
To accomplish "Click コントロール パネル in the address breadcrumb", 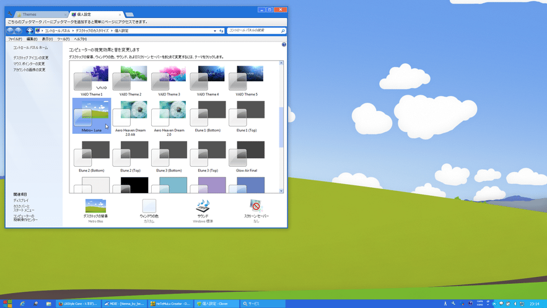I will tap(58, 31).
